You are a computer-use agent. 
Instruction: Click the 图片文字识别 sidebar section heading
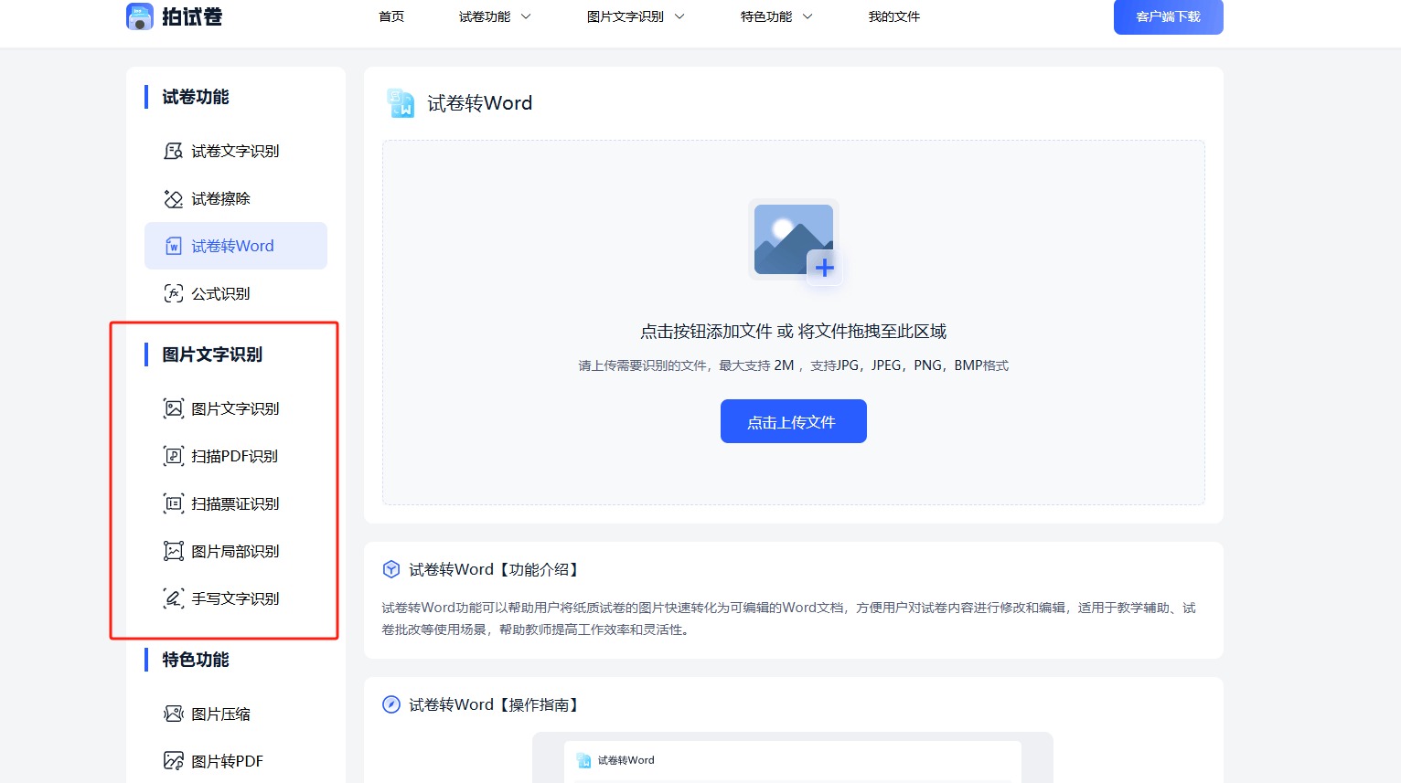click(212, 354)
